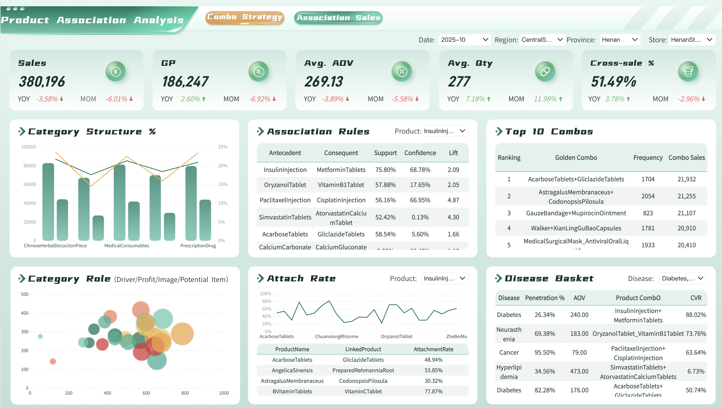722x408 pixels.
Task: Select the AcarboseTablets+GliclazideTablets combo row
Action: (x=576, y=179)
